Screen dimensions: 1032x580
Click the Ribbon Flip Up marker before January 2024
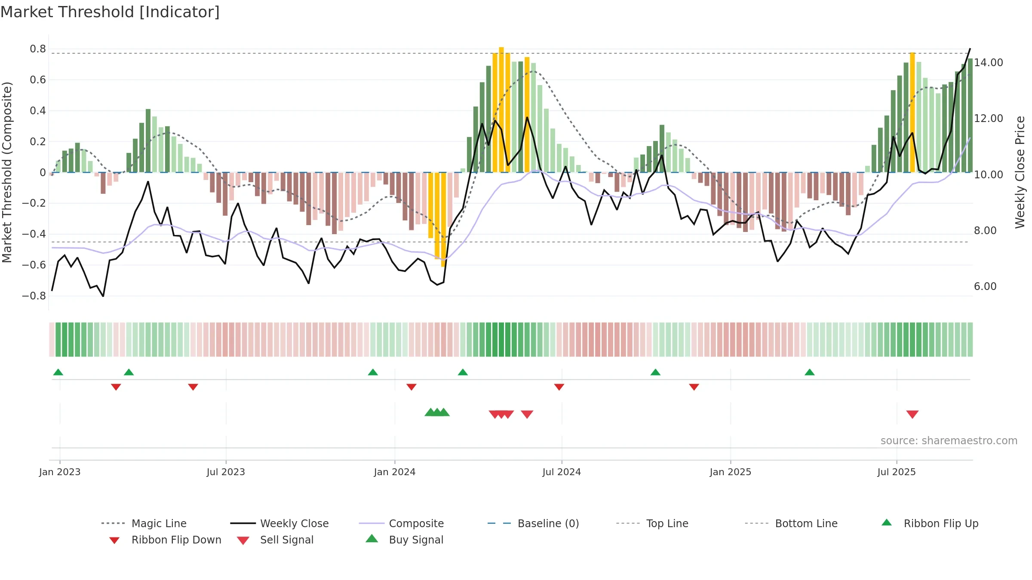[373, 372]
